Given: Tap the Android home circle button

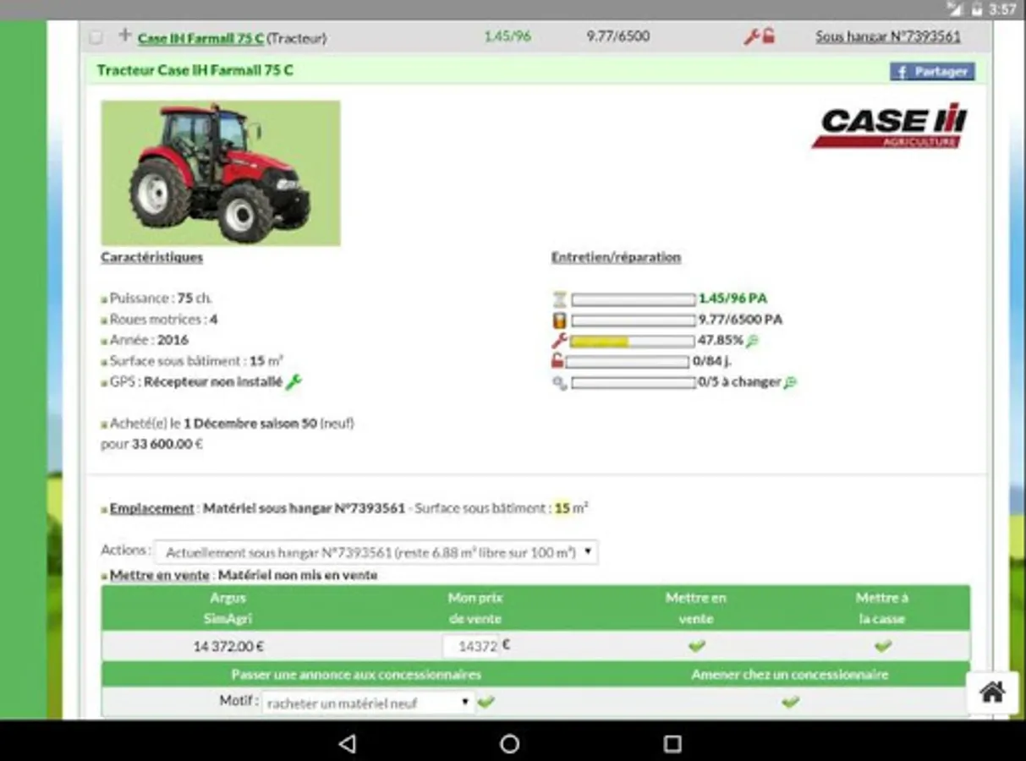Looking at the screenshot, I should click(x=510, y=743).
